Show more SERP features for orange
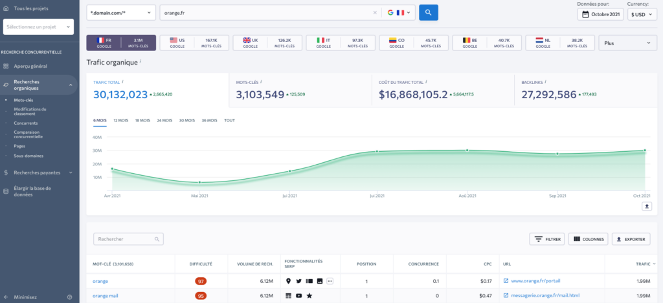This screenshot has height=303, width=663. click(330, 281)
